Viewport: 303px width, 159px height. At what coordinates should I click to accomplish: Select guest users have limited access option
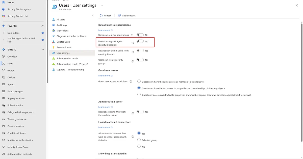click(x=139, y=88)
